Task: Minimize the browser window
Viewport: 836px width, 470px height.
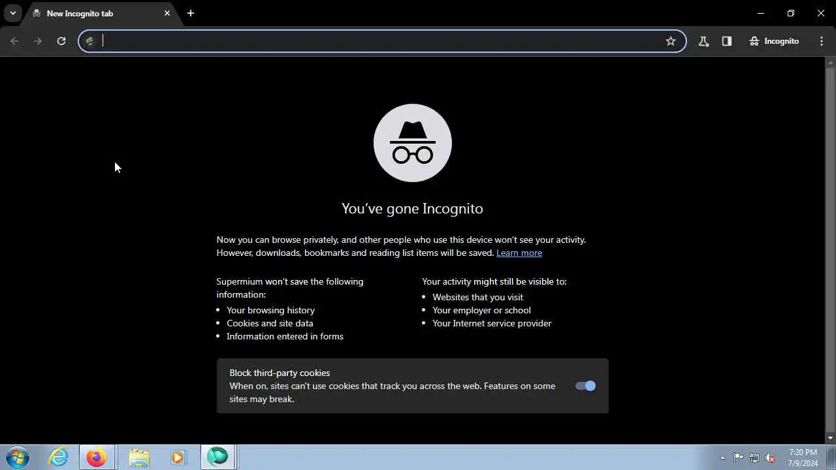Action: pos(760,13)
